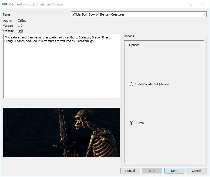Open the Website Link hyperlink

pyautogui.click(x=20, y=31)
